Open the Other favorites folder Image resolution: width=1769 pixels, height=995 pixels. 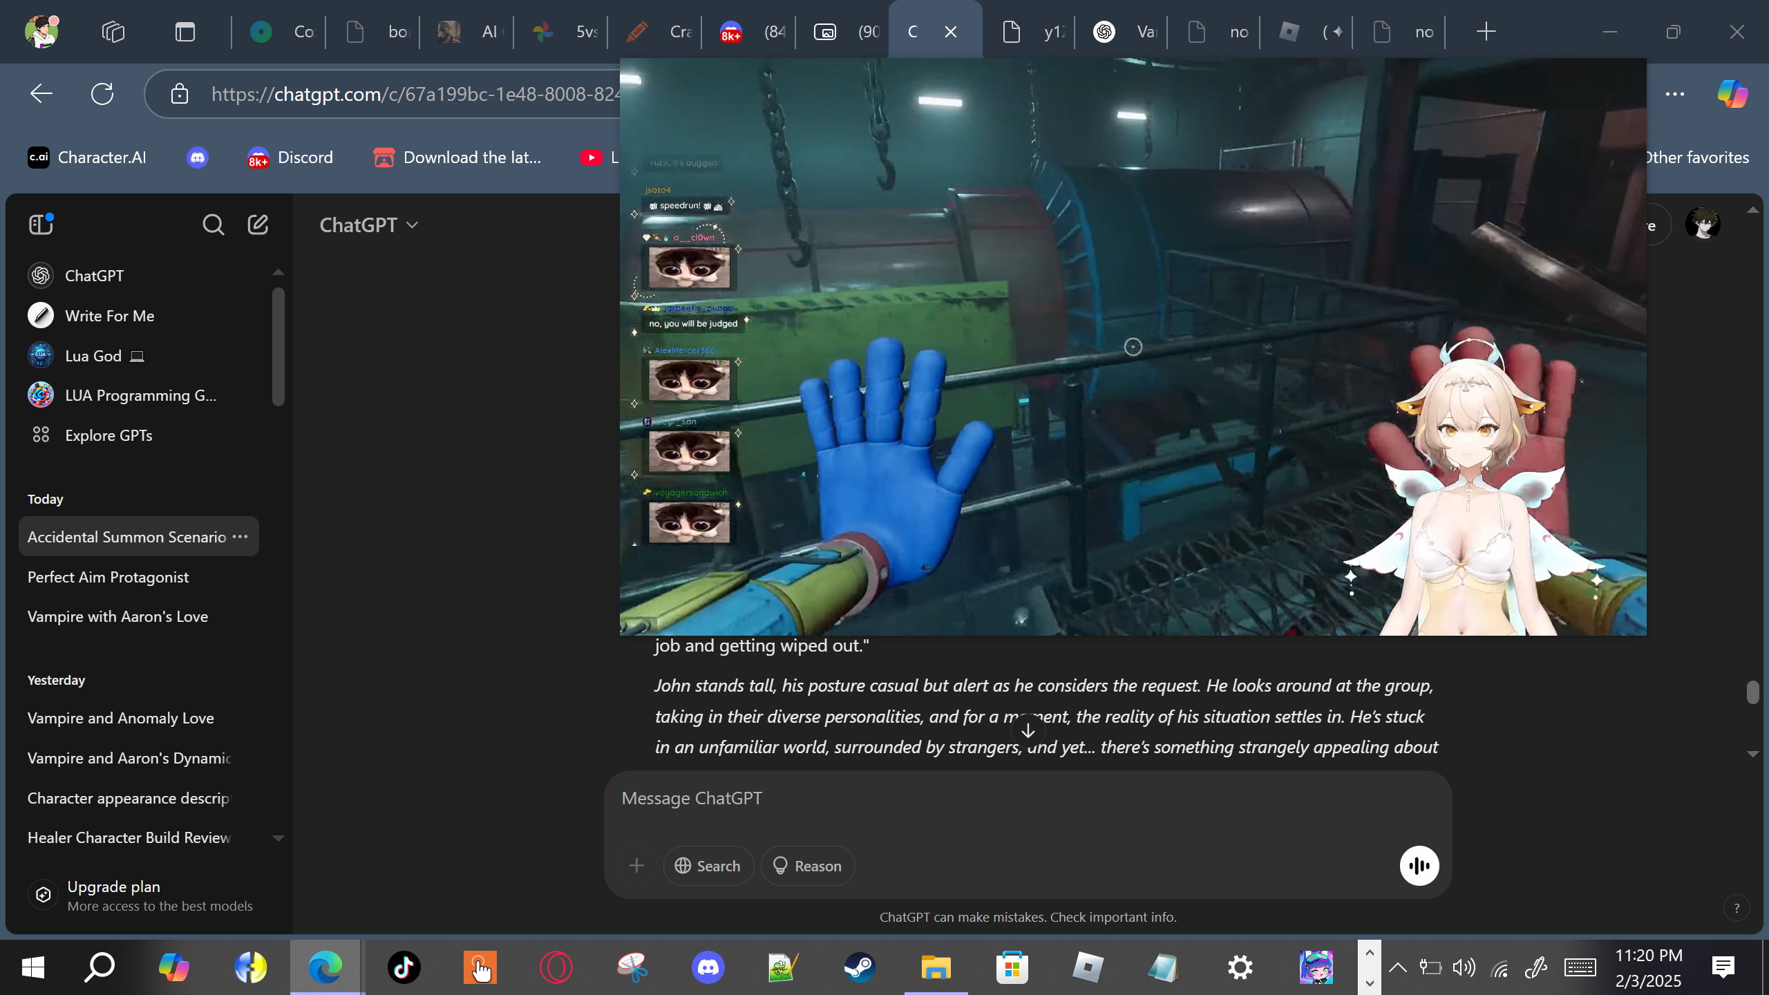point(1696,158)
